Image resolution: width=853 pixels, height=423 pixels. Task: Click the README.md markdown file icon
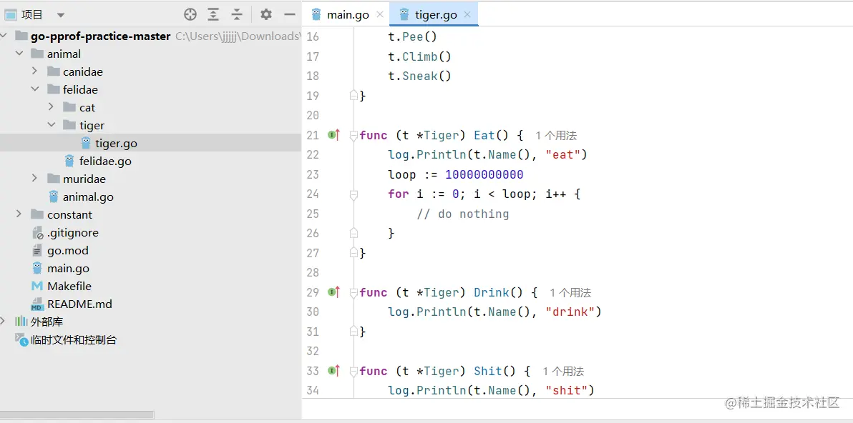tap(37, 304)
